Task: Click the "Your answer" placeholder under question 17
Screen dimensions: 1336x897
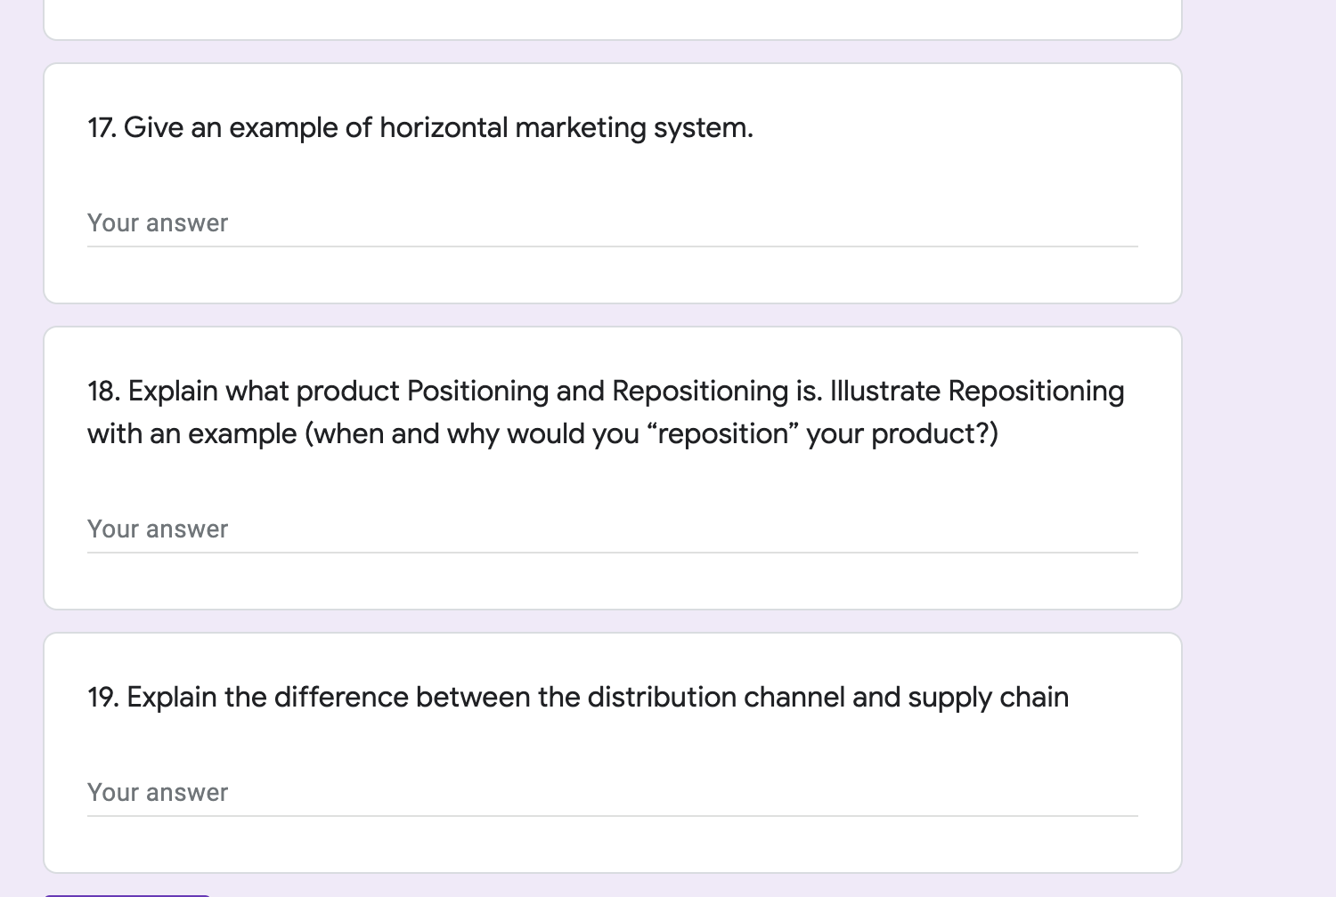Action: tap(158, 223)
